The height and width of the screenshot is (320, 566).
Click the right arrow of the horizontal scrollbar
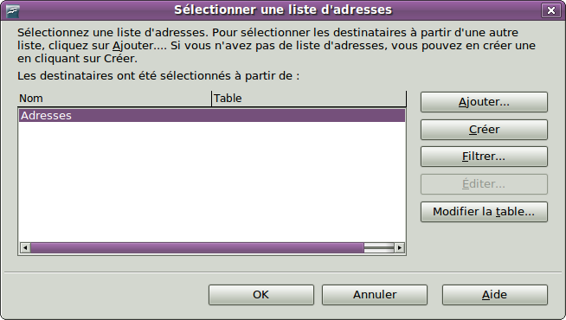pyautogui.click(x=399, y=247)
